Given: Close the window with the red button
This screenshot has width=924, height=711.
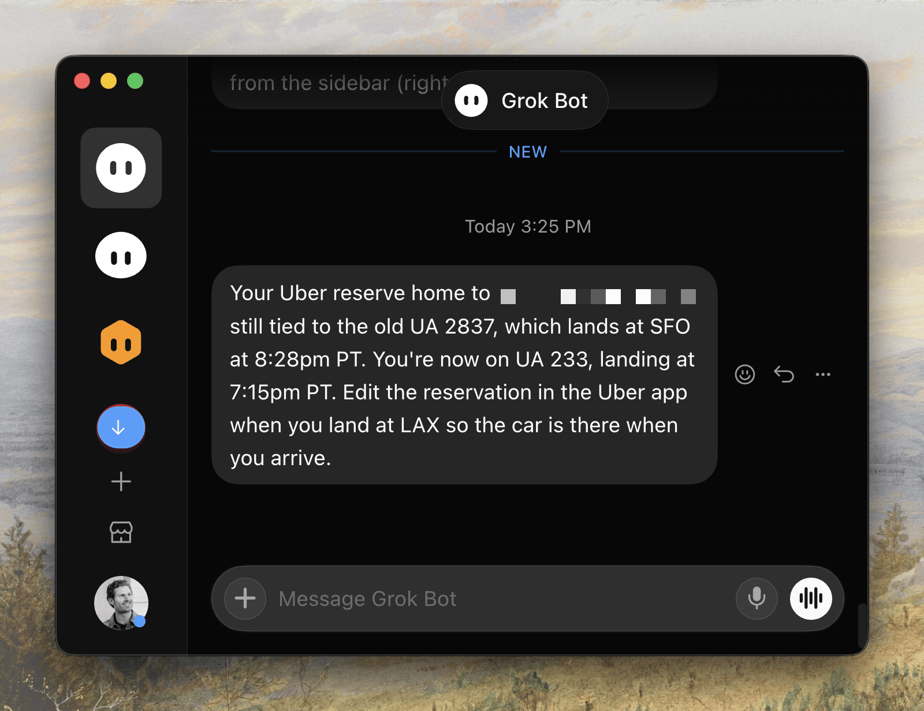Looking at the screenshot, I should (82, 81).
